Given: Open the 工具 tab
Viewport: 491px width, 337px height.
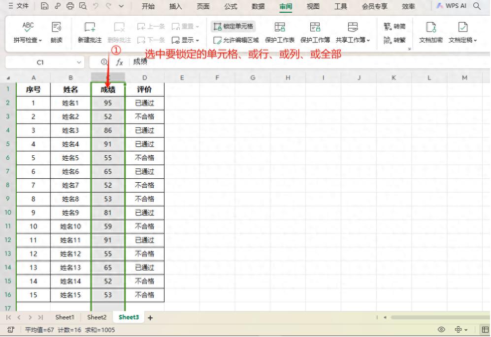Looking at the screenshot, I should (340, 6).
